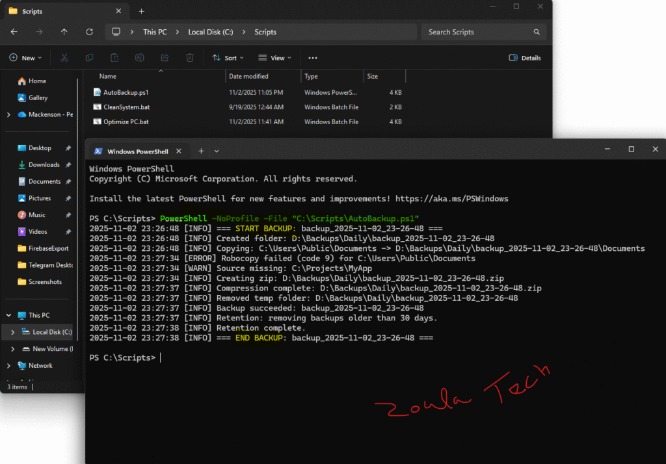Open PowerShell new tab dropdown arrow

pos(217,151)
